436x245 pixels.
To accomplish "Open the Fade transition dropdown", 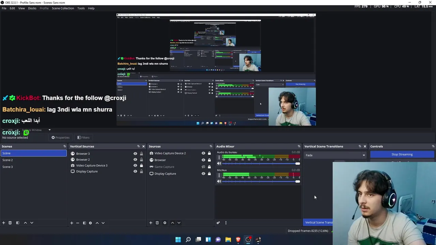I will point(335,155).
